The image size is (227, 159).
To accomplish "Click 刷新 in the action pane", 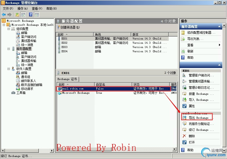I will pos(190,51).
